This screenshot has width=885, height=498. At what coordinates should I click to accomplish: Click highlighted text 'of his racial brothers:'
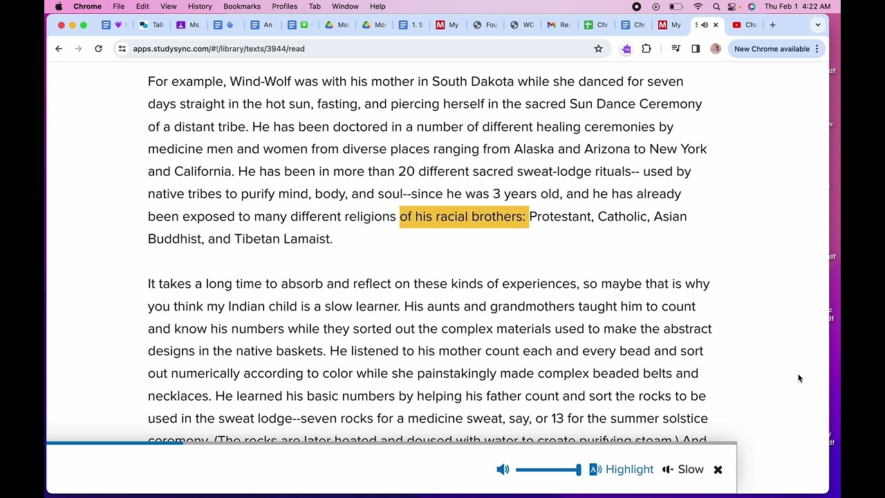(463, 216)
